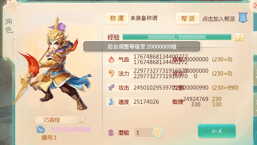Click the 潜能 value field
The width and height of the screenshot is (257, 145).
coord(144,133)
